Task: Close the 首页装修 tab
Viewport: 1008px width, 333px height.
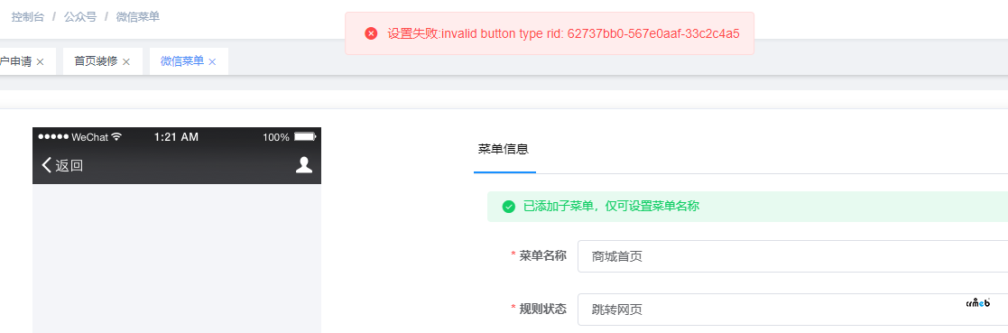Action: (126, 61)
